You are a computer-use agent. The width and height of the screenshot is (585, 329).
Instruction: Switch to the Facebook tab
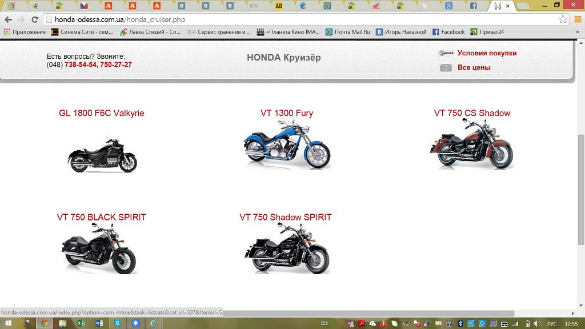click(x=473, y=6)
